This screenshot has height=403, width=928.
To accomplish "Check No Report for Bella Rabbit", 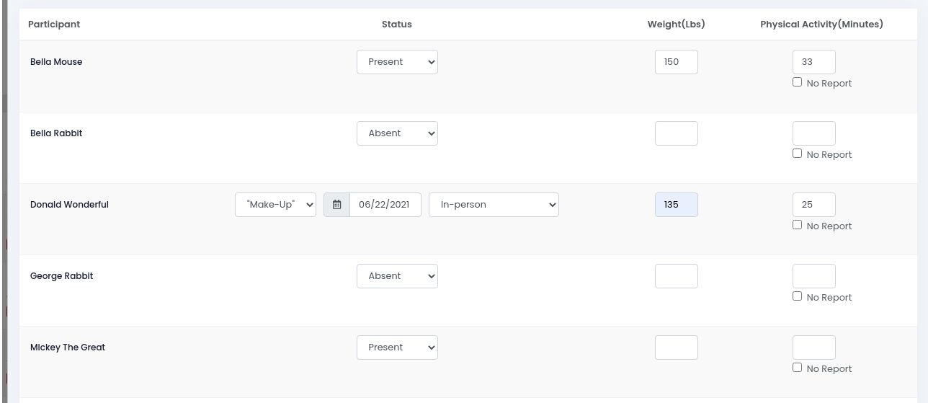I will click(x=797, y=154).
